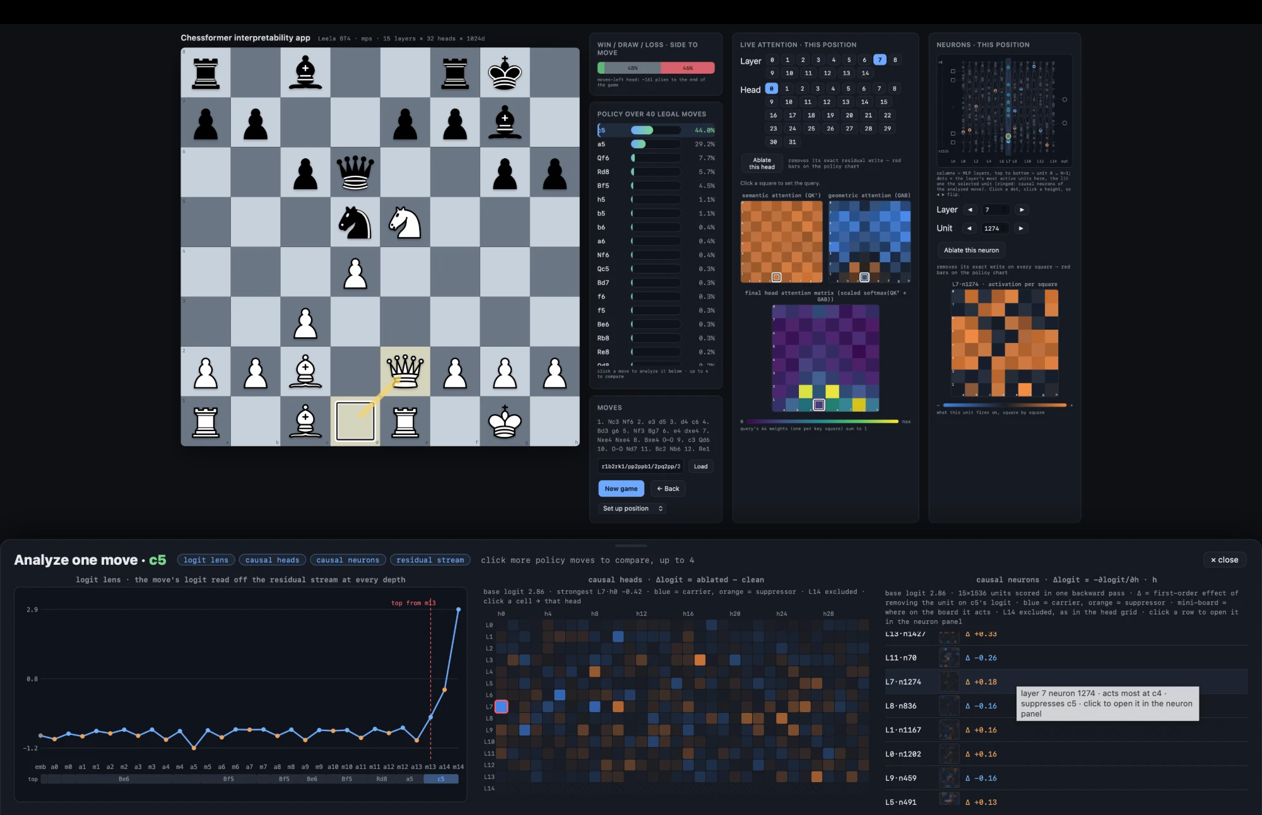Viewport: 1262px width, 815px height.
Task: Select the c5 policy move bar
Action: pos(656,130)
